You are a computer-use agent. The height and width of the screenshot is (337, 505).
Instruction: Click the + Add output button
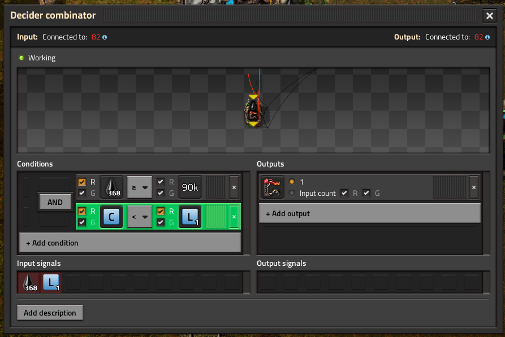point(370,213)
